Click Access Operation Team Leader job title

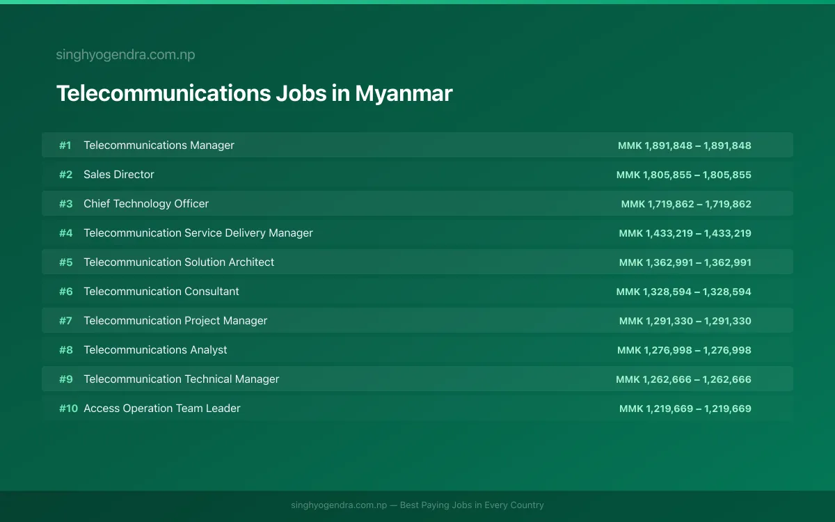162,409
